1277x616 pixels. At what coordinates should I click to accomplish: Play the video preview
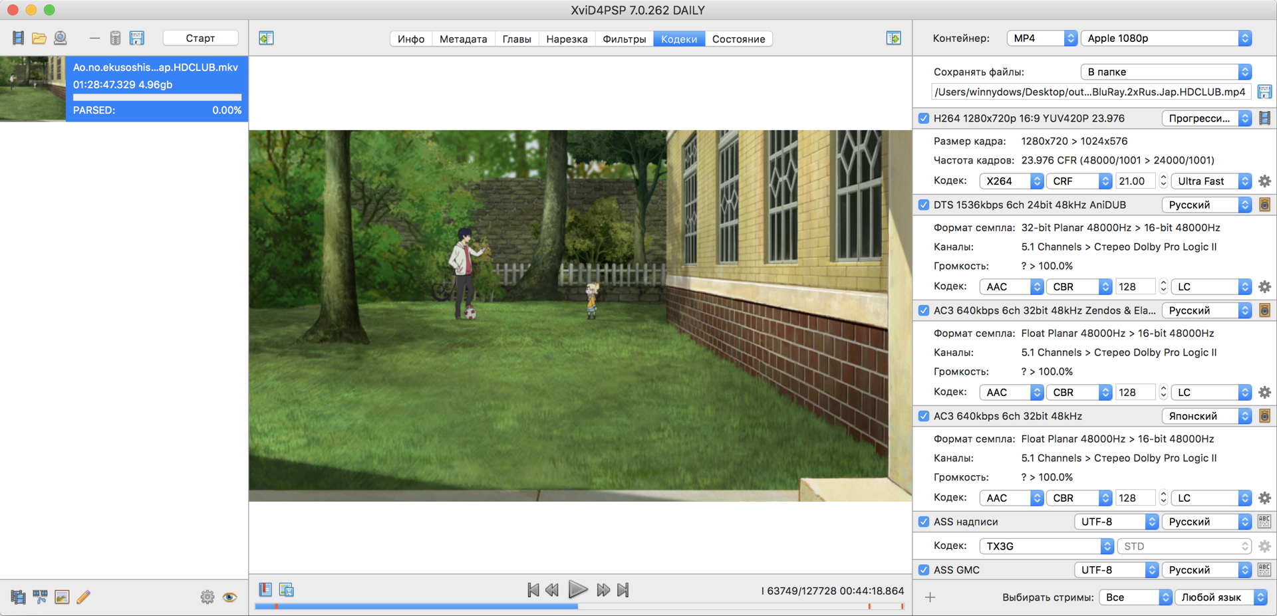coord(578,589)
